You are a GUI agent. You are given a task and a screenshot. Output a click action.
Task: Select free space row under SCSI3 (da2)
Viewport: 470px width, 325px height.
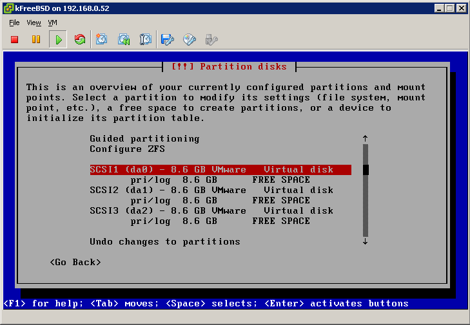(220, 221)
